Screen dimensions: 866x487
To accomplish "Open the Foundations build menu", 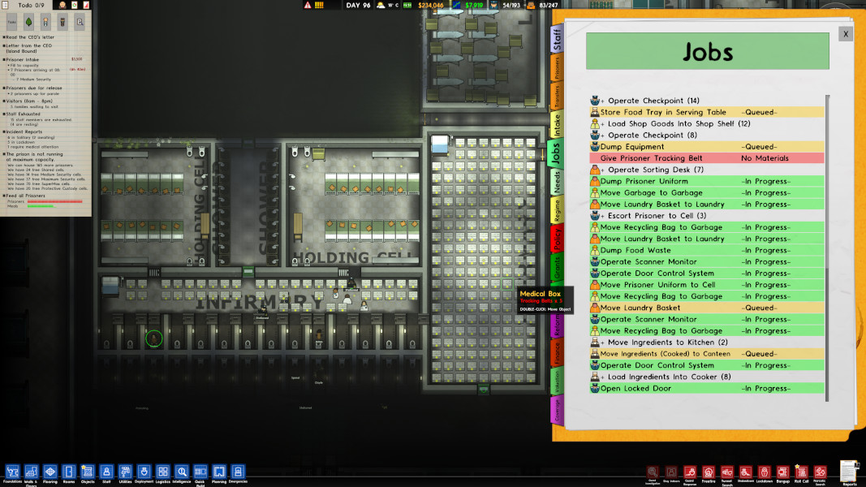I will 12,472.
